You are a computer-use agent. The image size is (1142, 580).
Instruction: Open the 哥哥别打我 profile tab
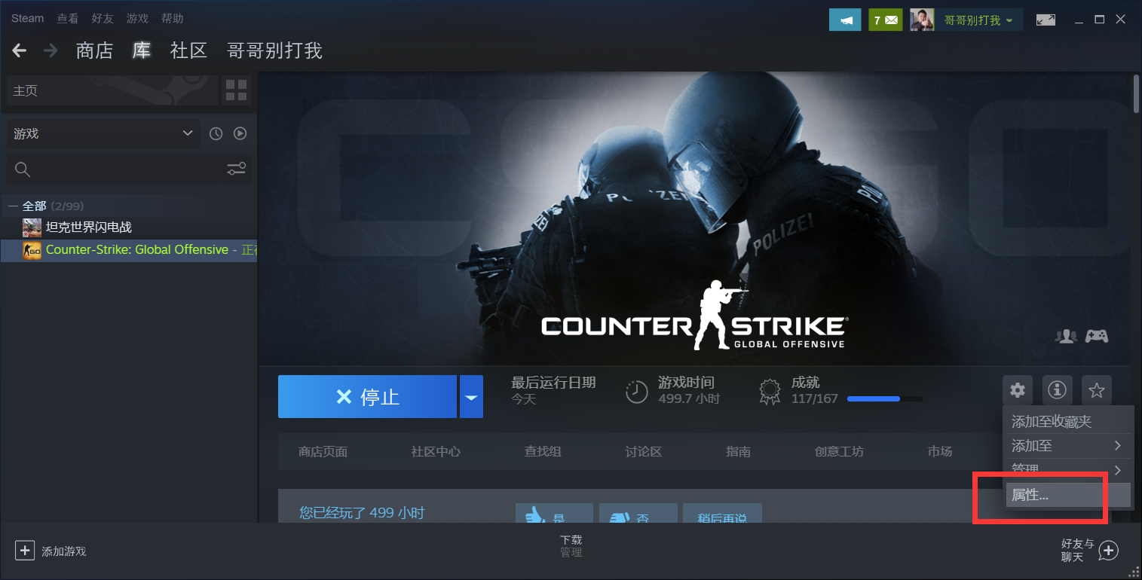point(274,50)
